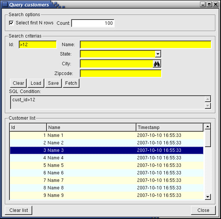Click the binoculars search icon beside City
221x219 pixels.
157,64
